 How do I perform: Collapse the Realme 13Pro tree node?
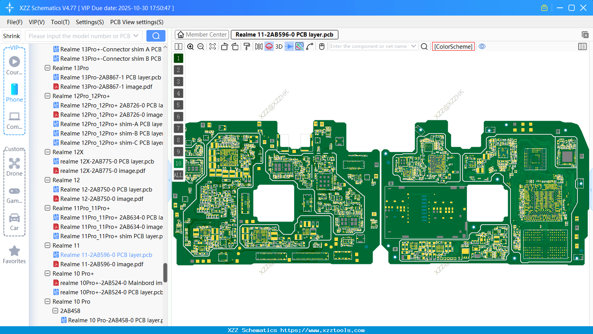tap(48, 68)
